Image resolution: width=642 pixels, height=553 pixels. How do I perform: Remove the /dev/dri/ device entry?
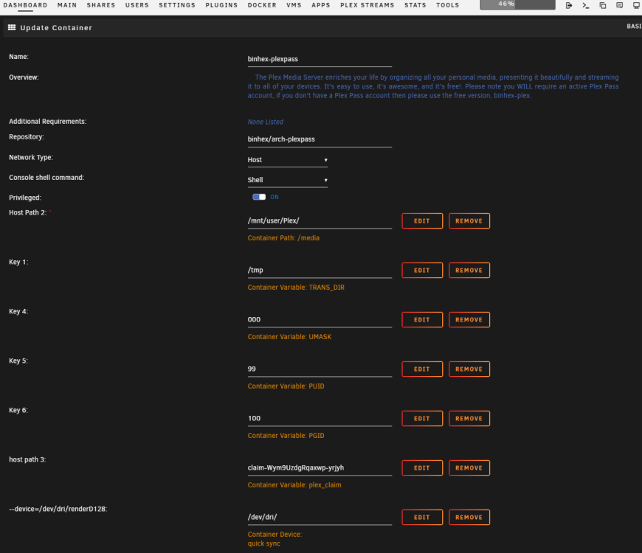(x=469, y=518)
